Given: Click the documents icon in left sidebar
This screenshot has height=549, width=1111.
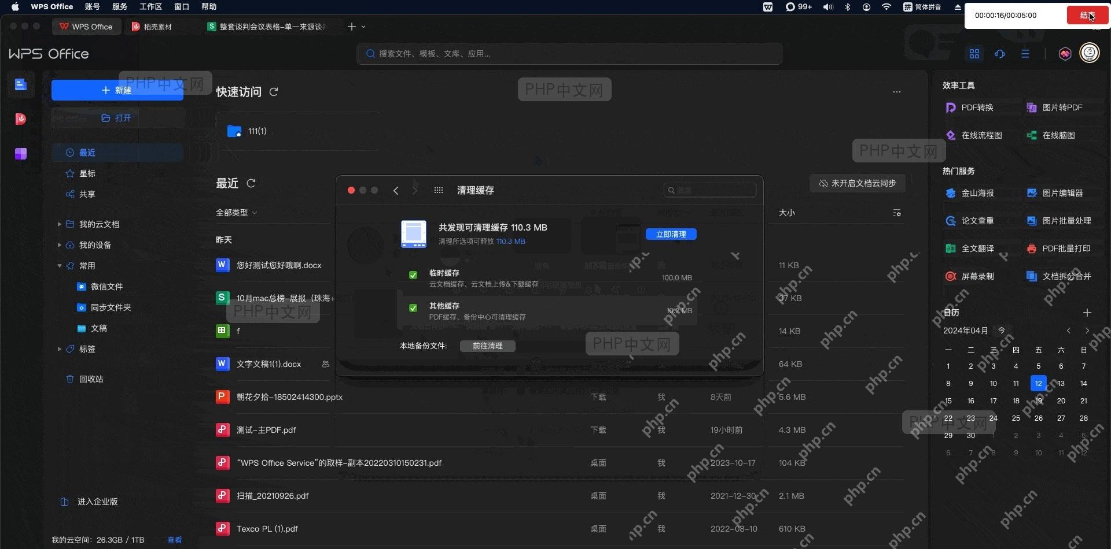Looking at the screenshot, I should point(21,85).
